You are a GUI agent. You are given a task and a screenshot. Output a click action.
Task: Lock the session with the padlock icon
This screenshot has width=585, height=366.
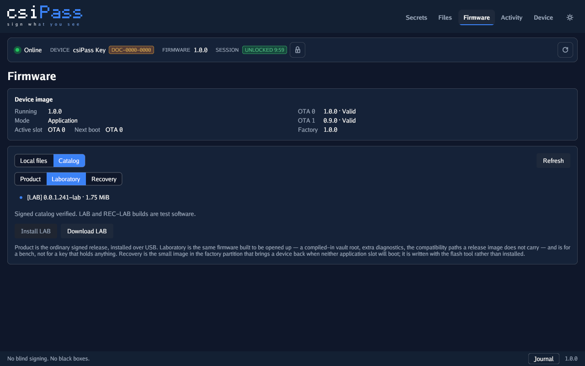click(x=298, y=50)
